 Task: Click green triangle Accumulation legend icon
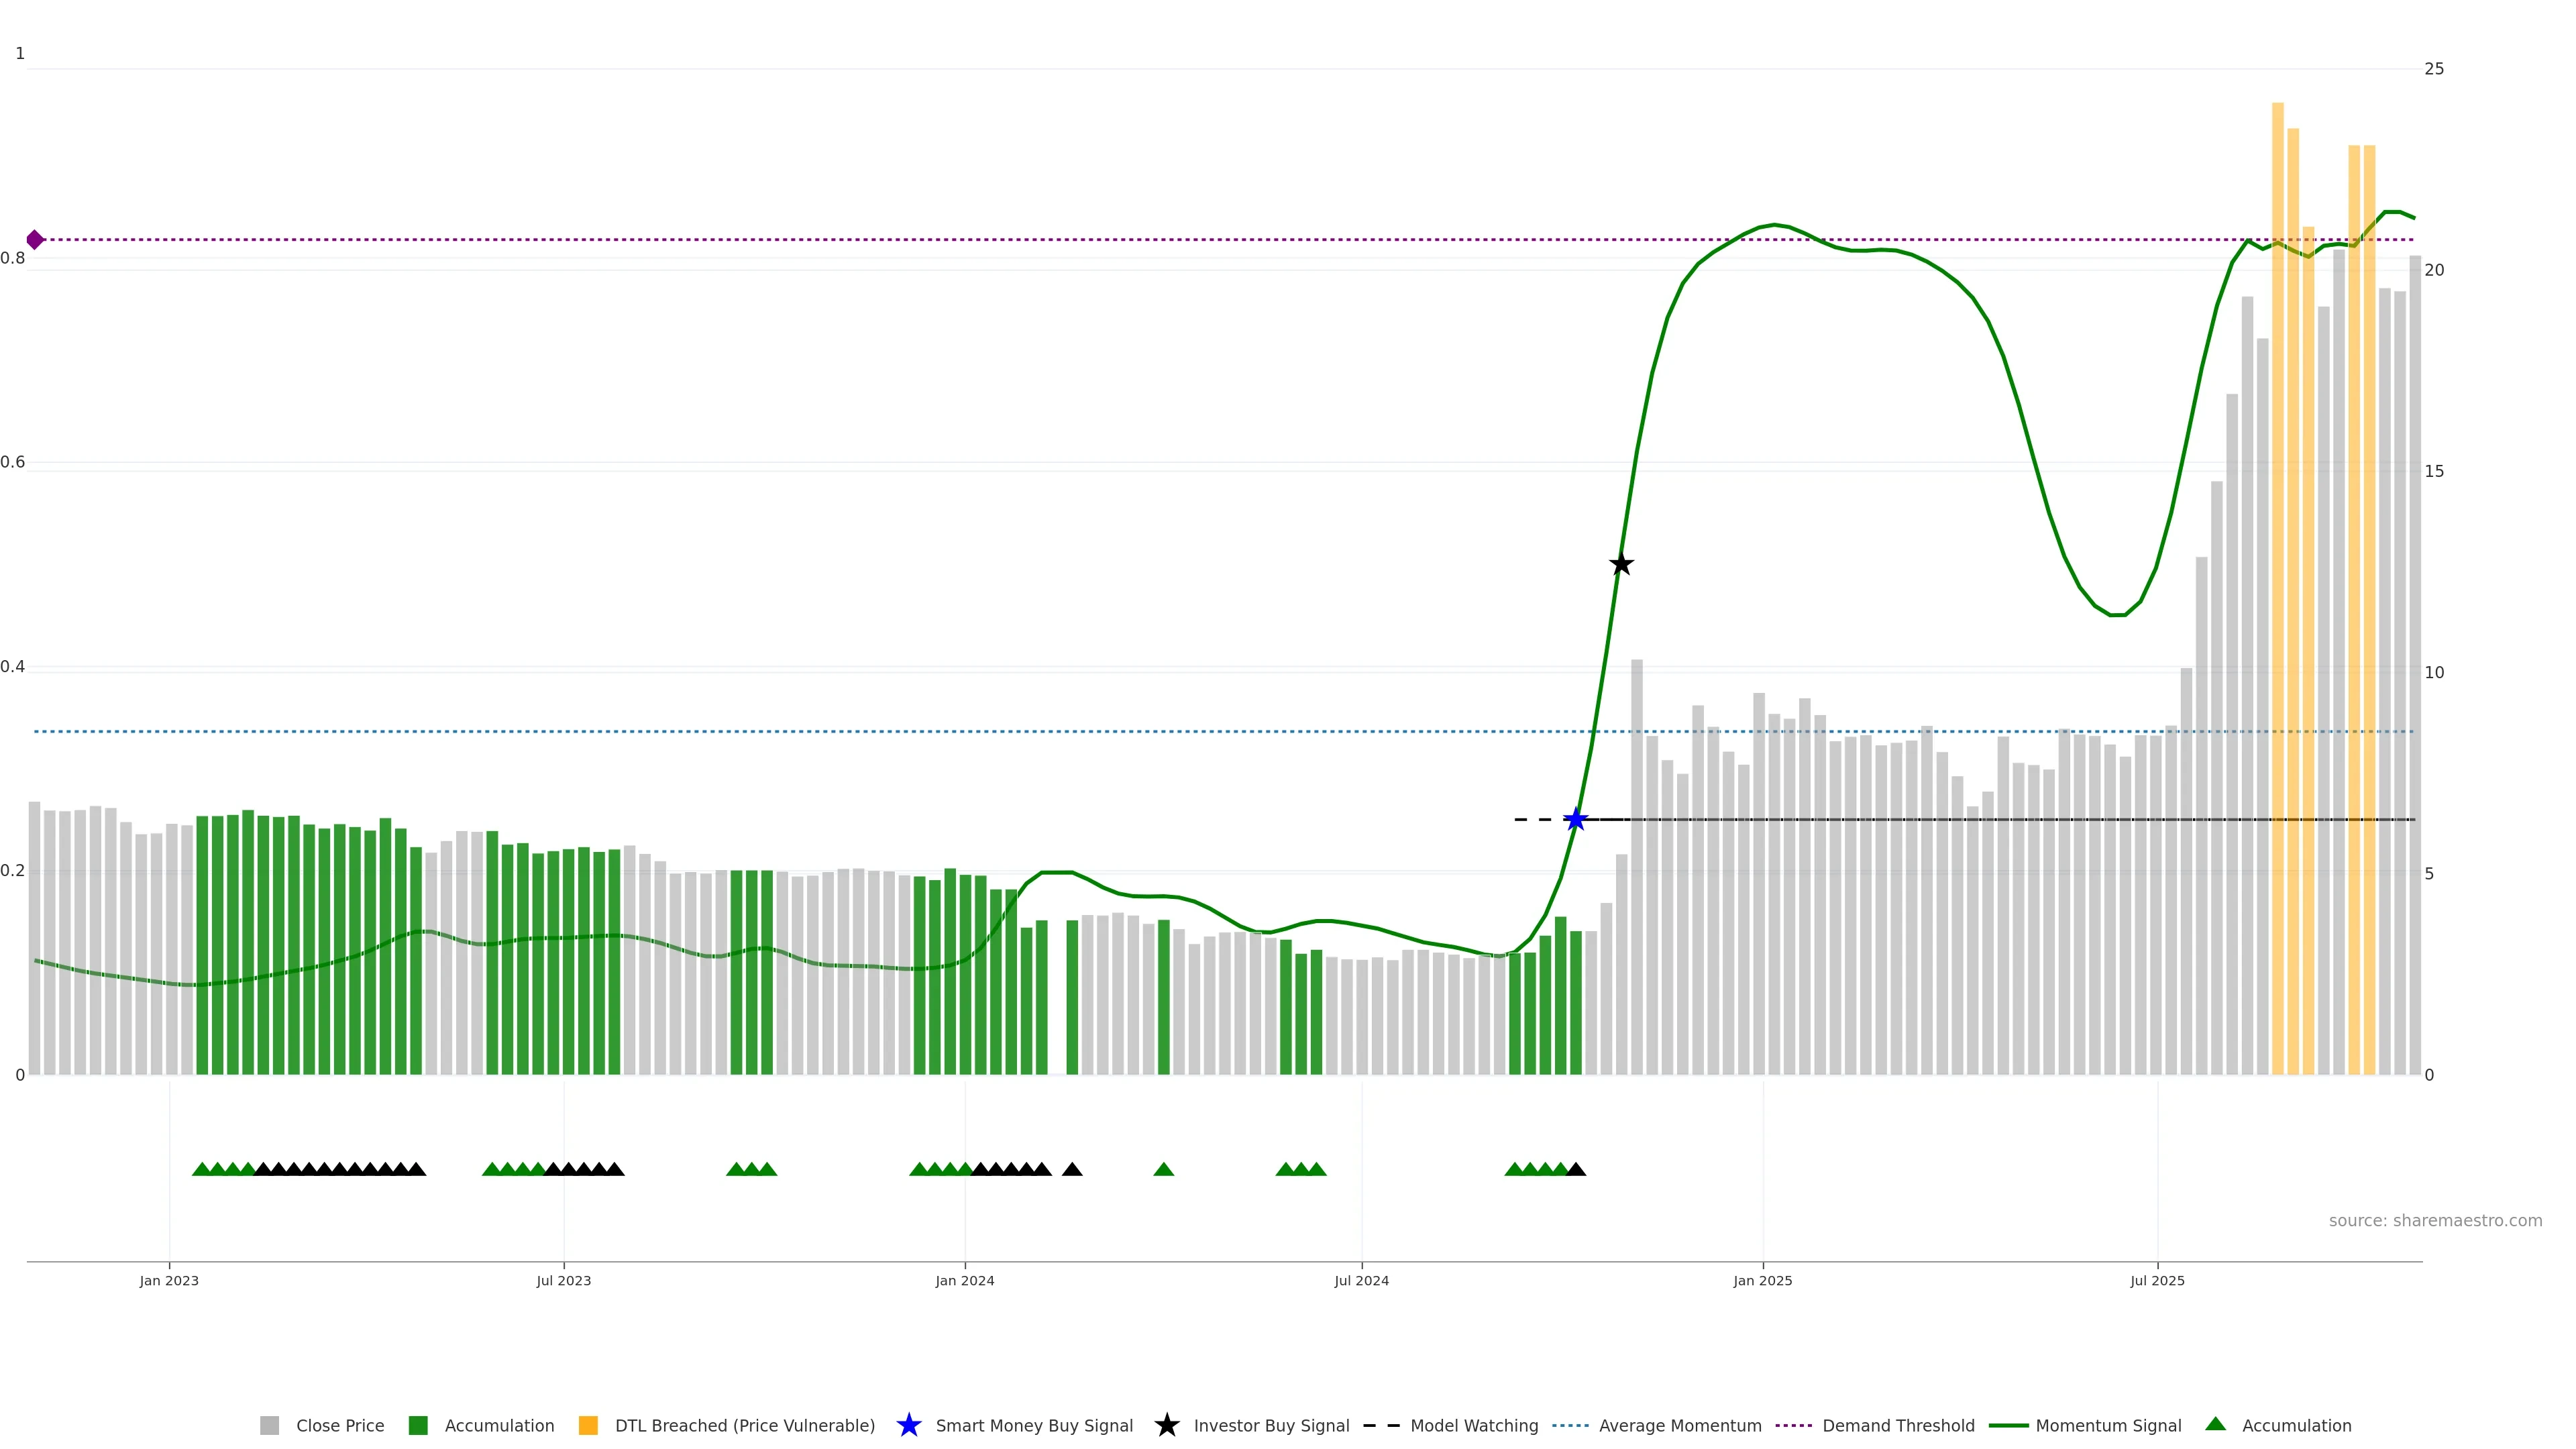click(x=2215, y=1424)
